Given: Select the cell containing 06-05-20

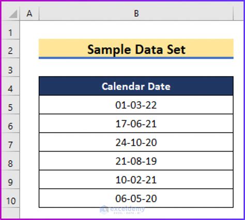Looking at the screenshot, I should 136,198.
